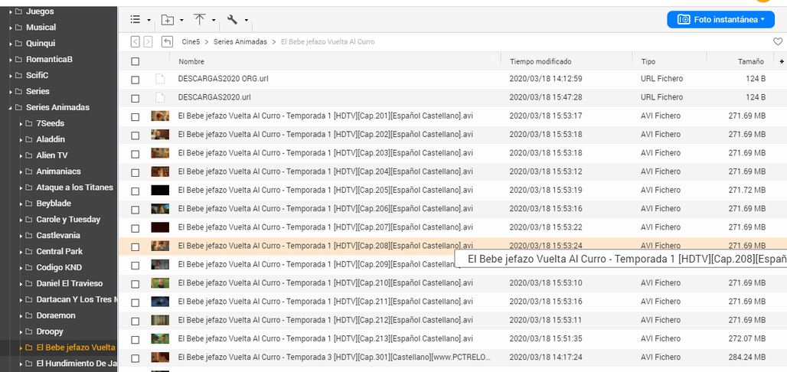Screen dimensions: 787x372
Task: Click the parent folder return icon
Action: tap(167, 41)
